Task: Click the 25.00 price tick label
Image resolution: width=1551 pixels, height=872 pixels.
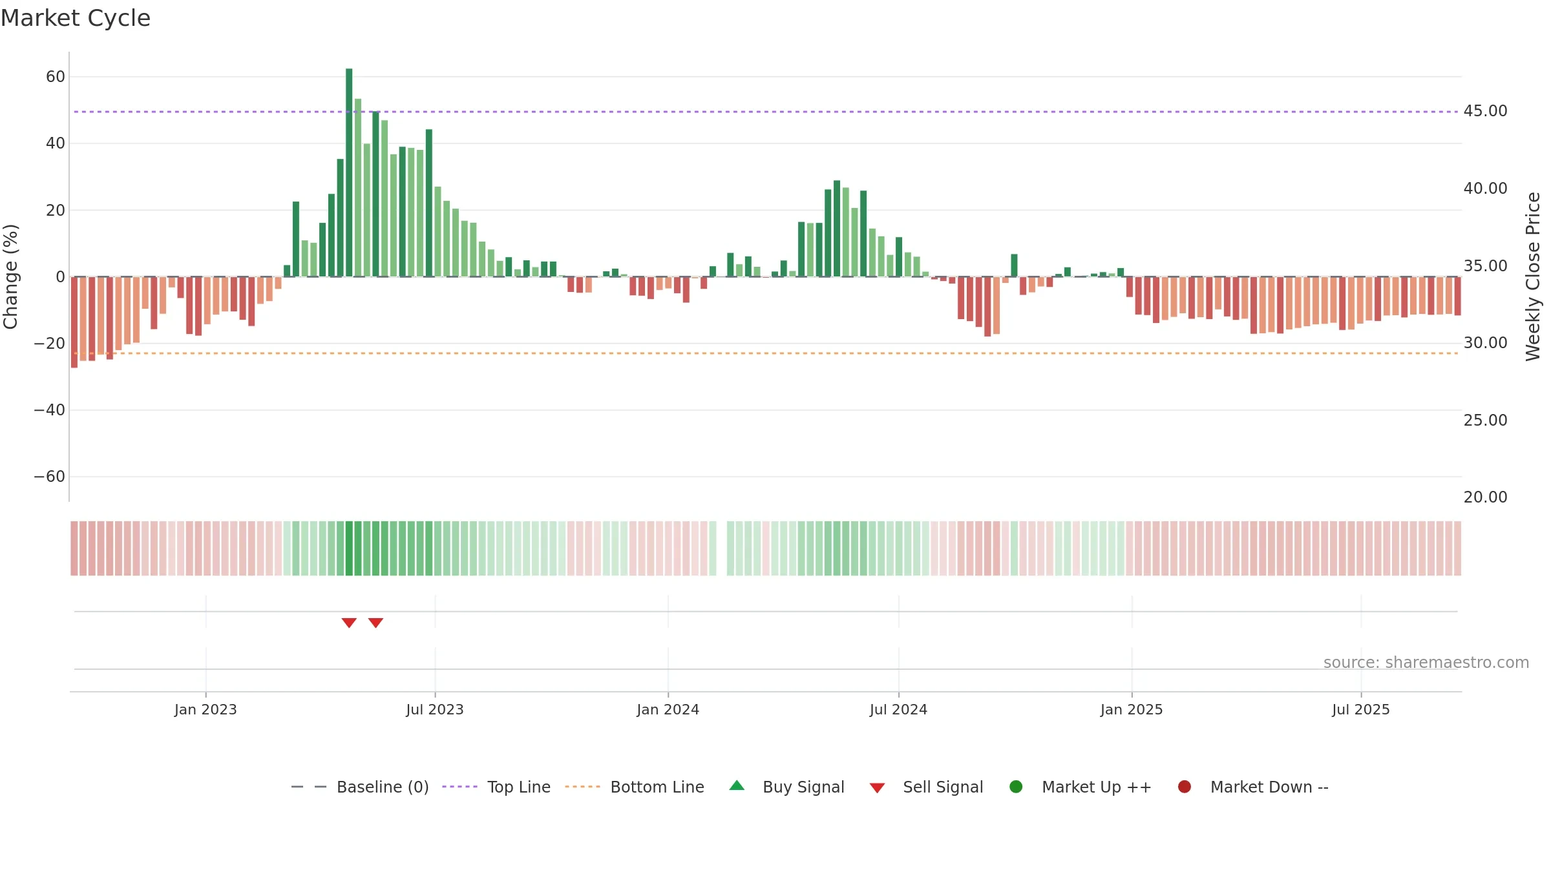Action: coord(1485,420)
